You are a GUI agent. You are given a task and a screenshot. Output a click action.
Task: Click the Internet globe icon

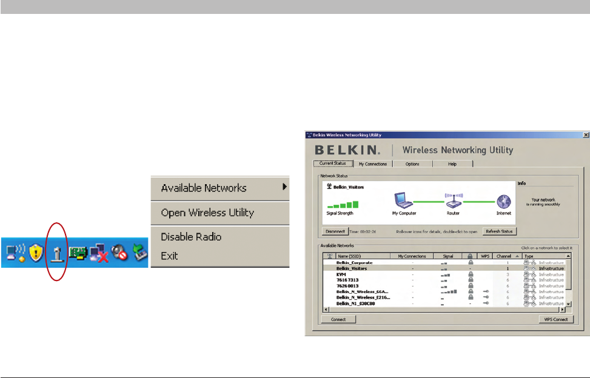tap(504, 202)
